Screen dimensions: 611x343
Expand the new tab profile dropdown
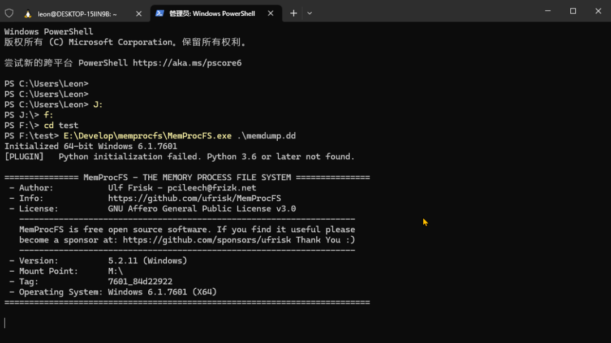(x=309, y=13)
